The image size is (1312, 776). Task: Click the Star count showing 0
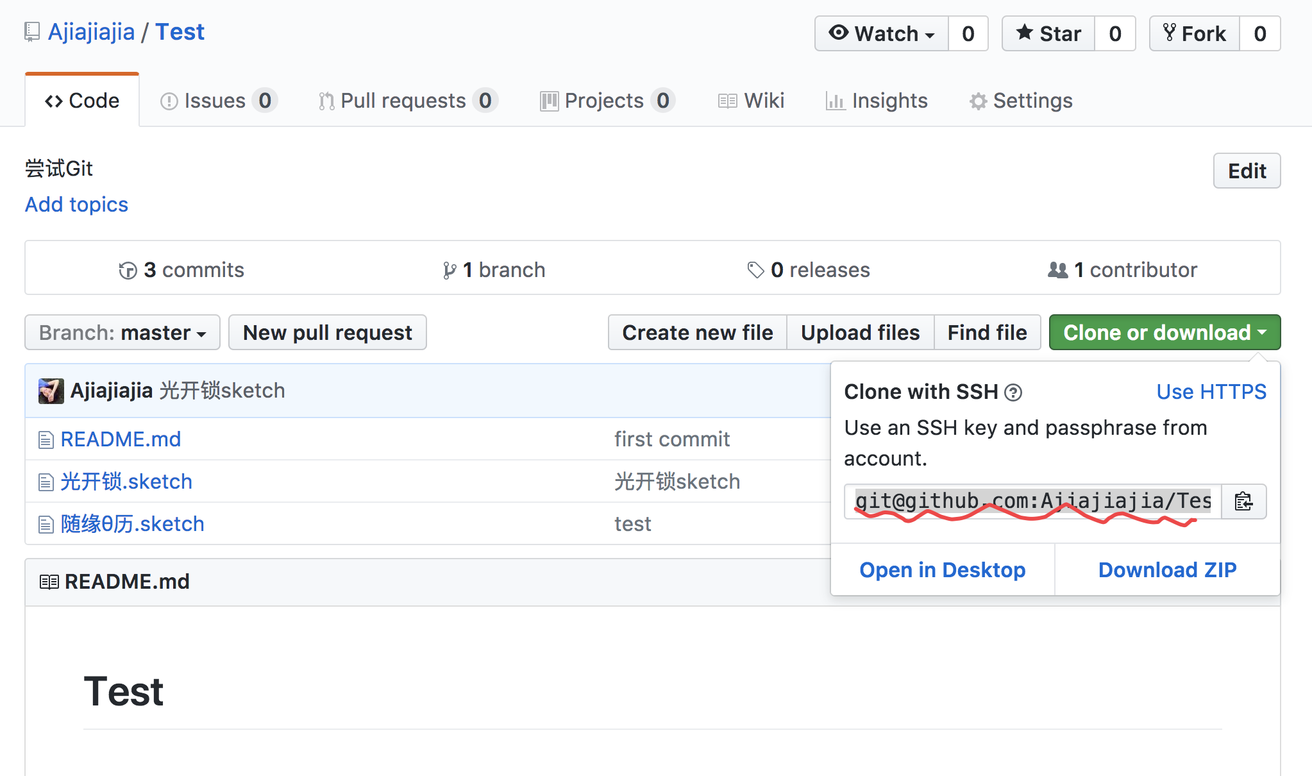click(1115, 33)
